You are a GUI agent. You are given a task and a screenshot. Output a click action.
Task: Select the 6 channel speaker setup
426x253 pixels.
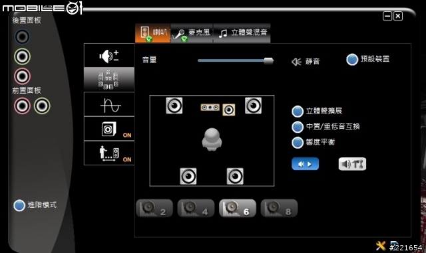[238, 209]
